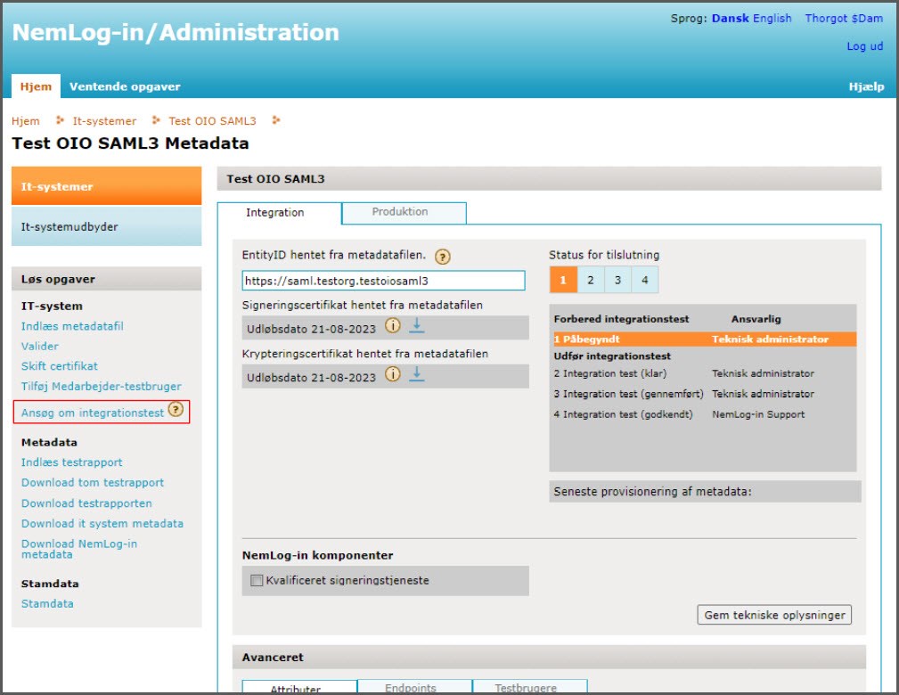Open help icon next to EntityID field
Image resolution: width=899 pixels, height=695 pixels.
[442, 257]
